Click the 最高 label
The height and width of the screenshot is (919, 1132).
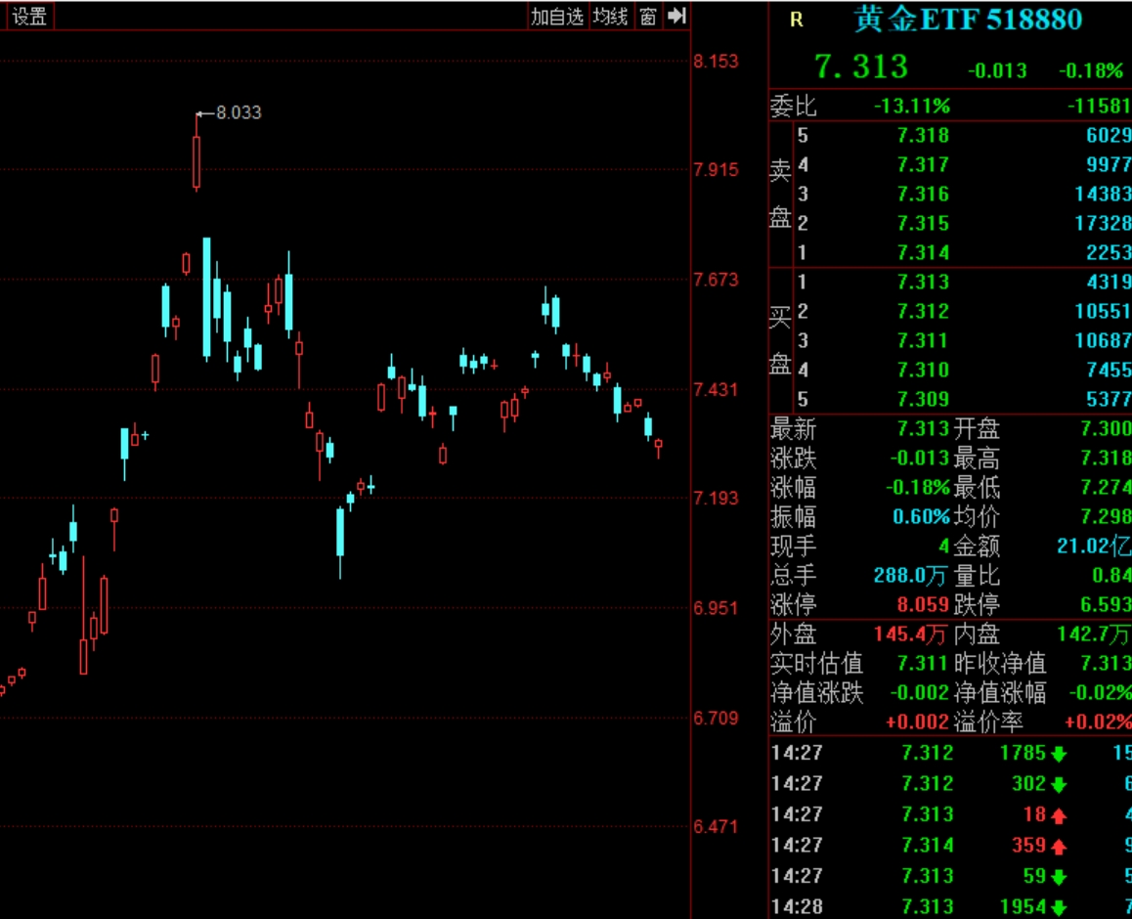[x=977, y=458]
